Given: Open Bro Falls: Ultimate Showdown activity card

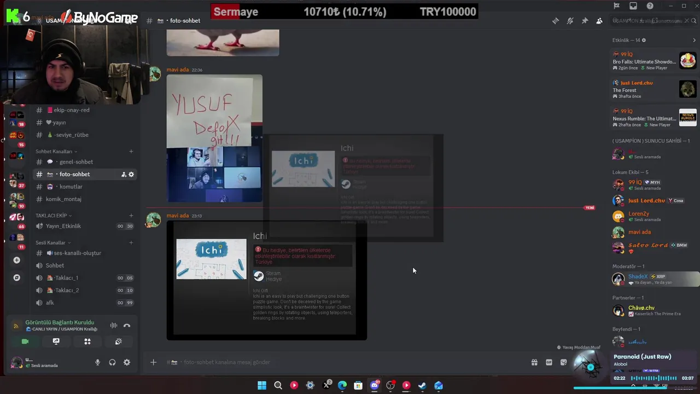Looking at the screenshot, I should click(x=654, y=61).
